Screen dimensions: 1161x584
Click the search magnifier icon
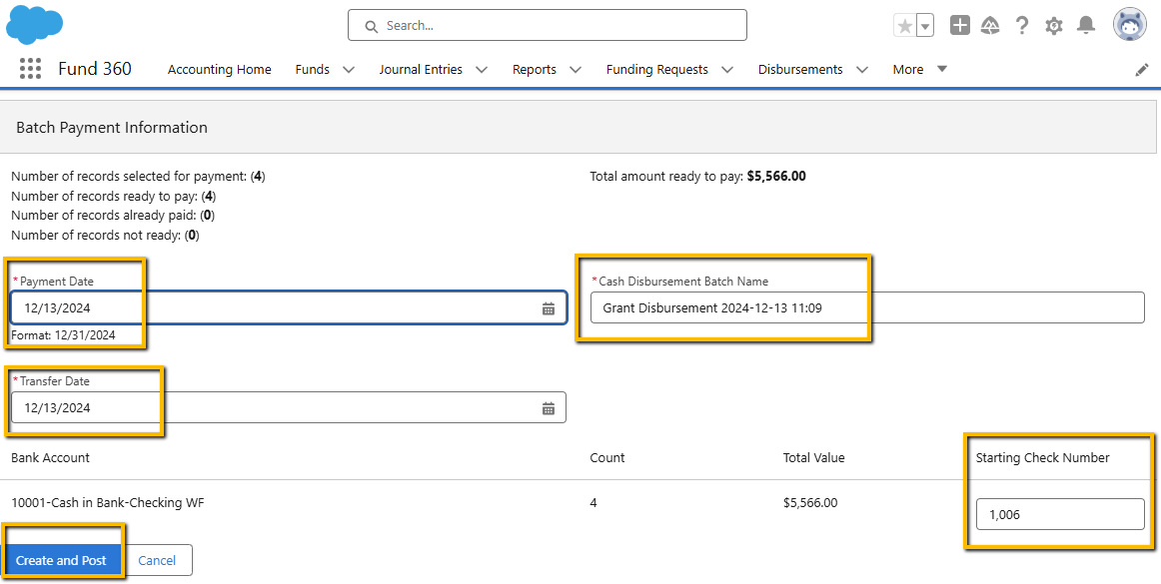(372, 26)
